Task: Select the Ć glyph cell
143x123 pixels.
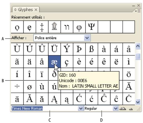Action: (79, 99)
